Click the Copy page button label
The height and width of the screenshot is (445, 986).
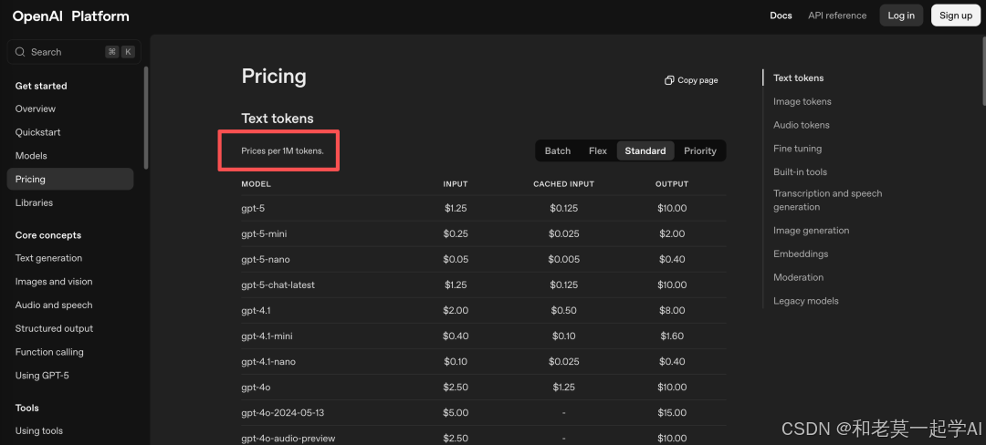point(698,80)
